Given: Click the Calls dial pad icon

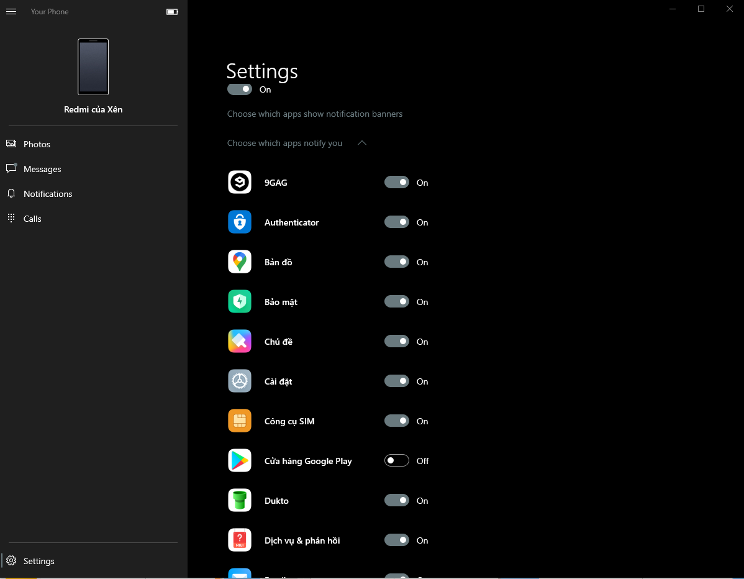Looking at the screenshot, I should click(x=11, y=218).
